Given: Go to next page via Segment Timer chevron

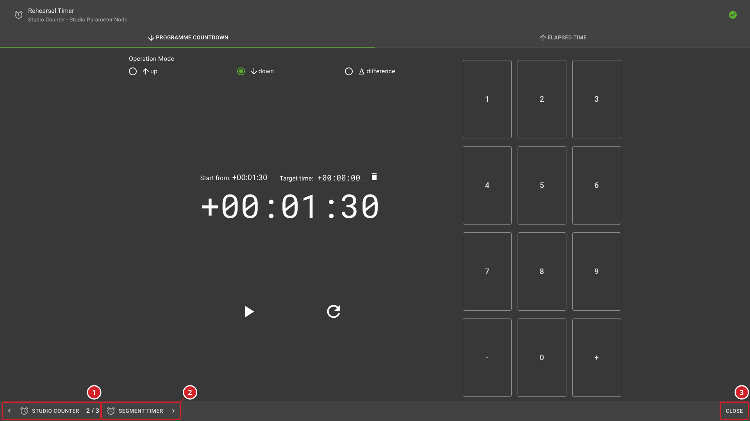Looking at the screenshot, I should click(x=173, y=411).
